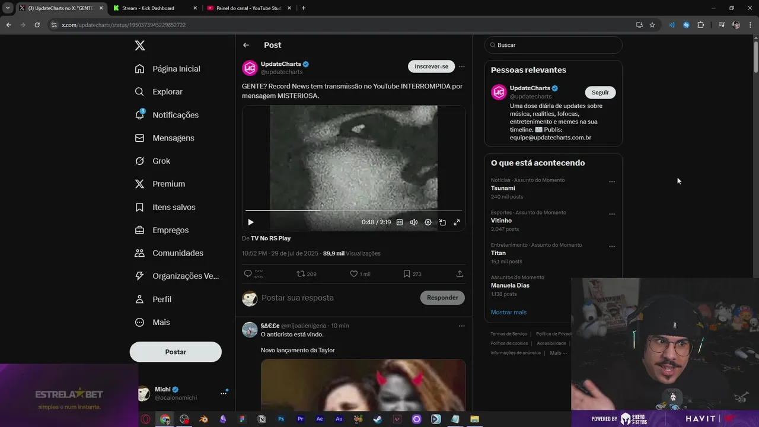Screen dimensions: 759x427
Task: Click Mostrar mais under trends
Action: [508, 312]
